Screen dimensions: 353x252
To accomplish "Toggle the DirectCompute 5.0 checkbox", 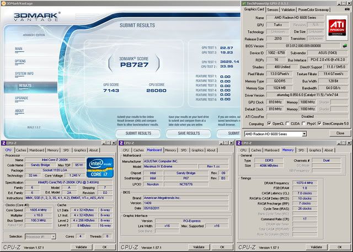I will [x=319, y=124].
